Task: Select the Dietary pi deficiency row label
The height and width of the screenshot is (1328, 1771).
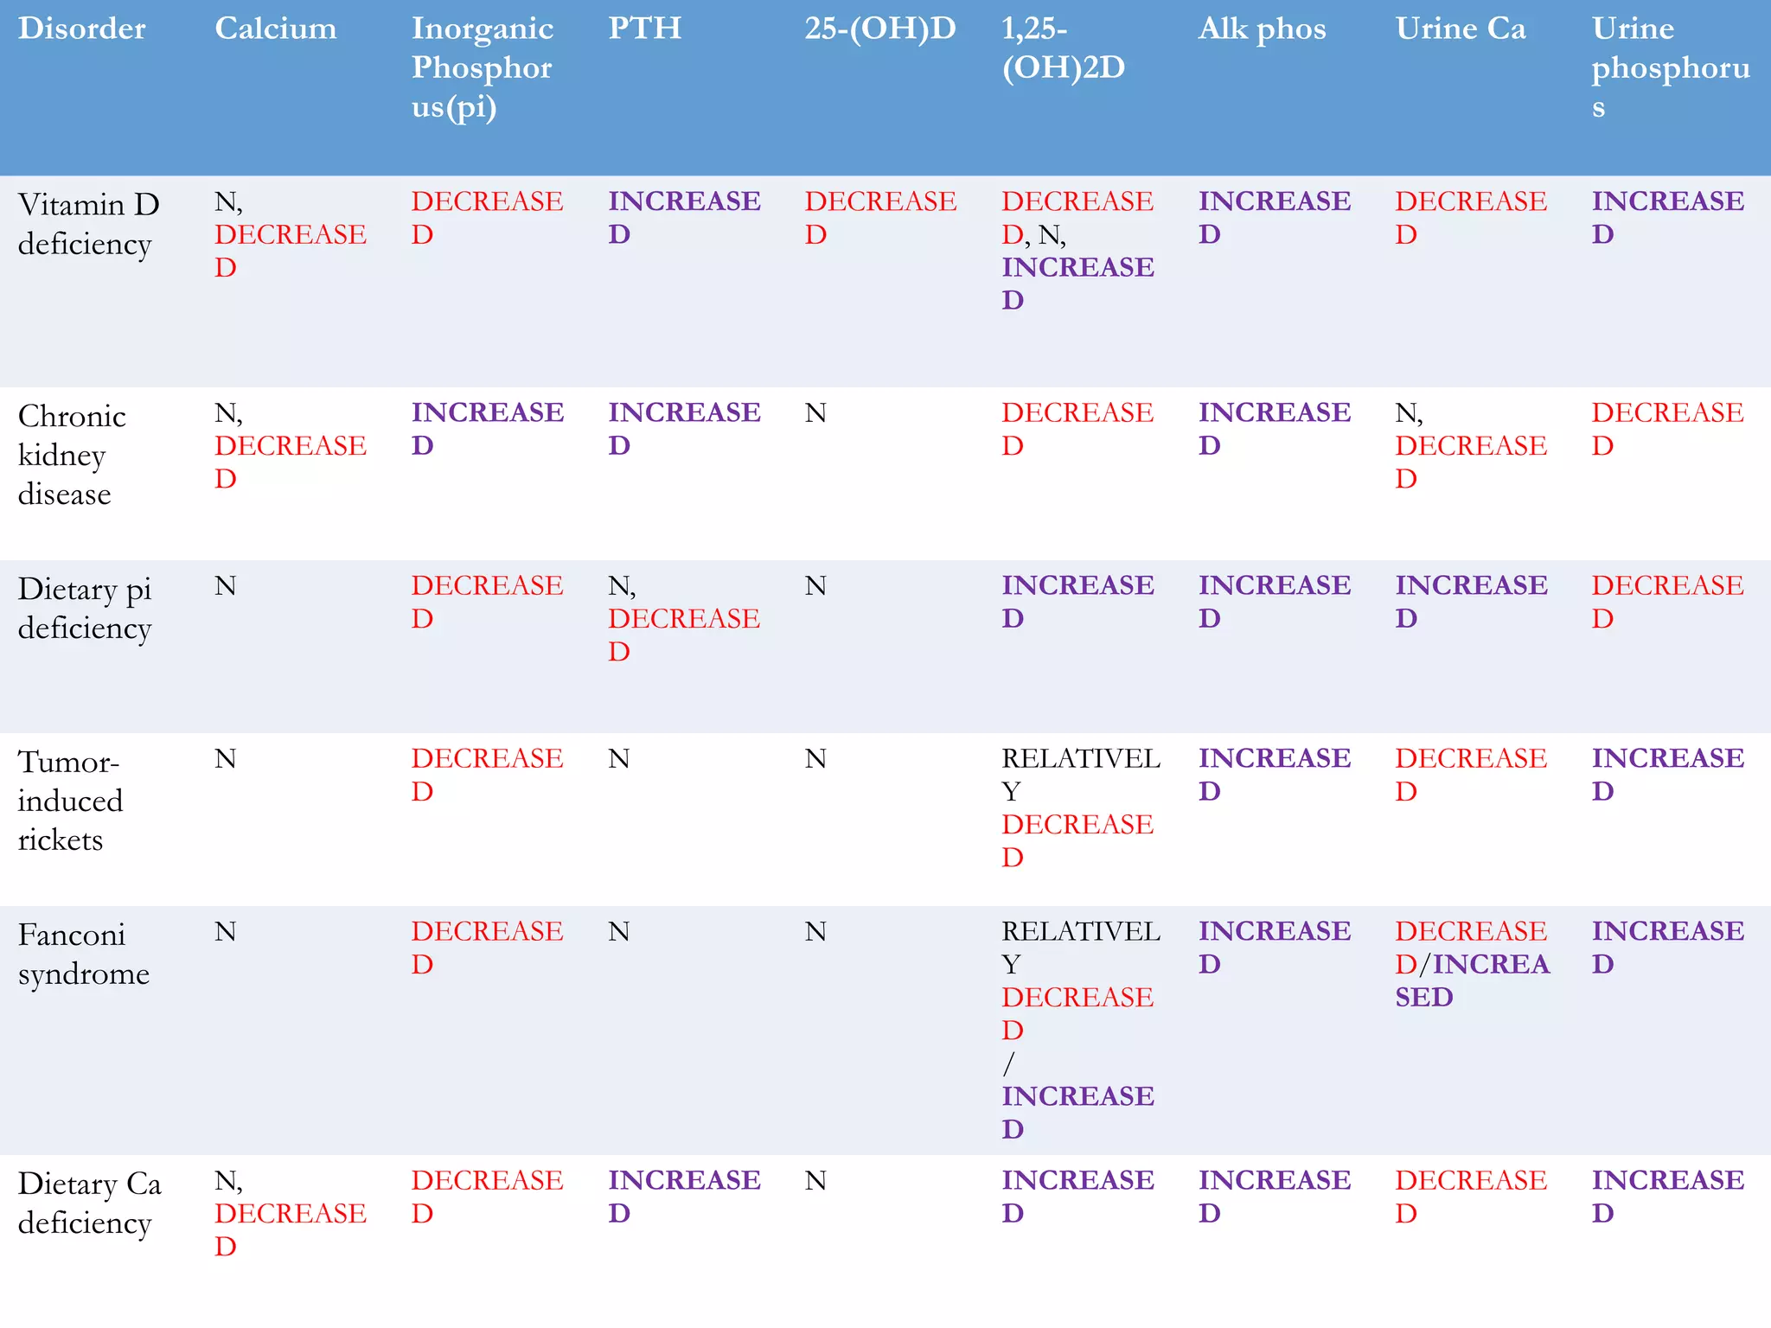Action: pos(85,608)
